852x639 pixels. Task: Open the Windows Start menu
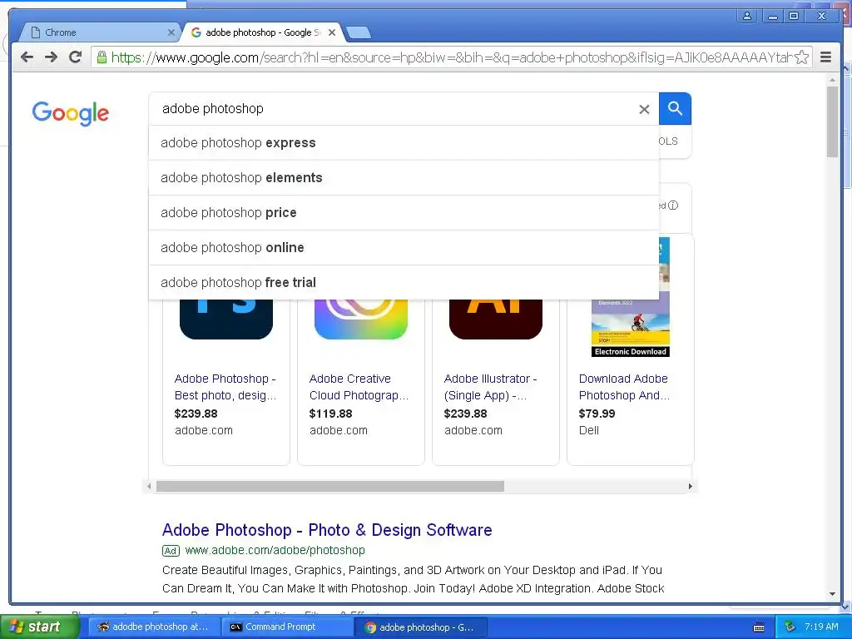click(38, 627)
